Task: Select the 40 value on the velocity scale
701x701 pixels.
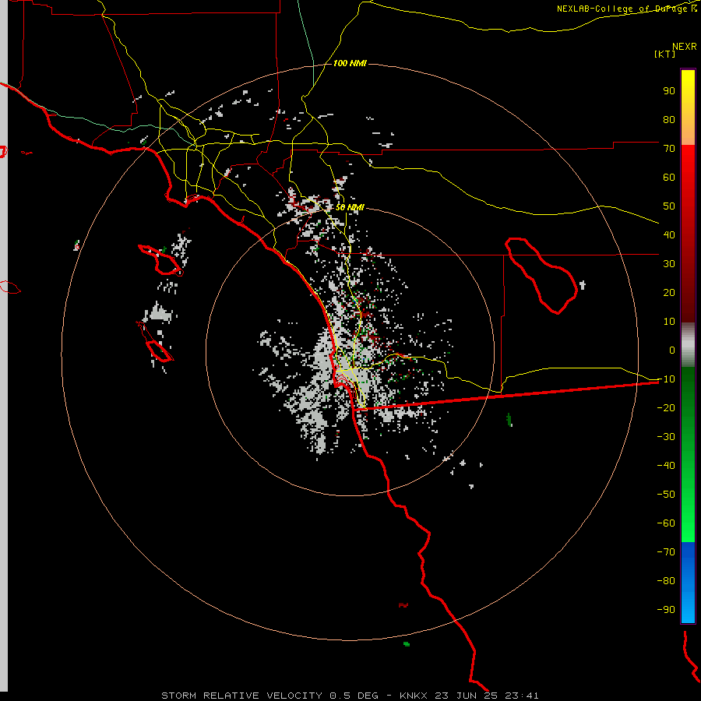Action: point(669,234)
